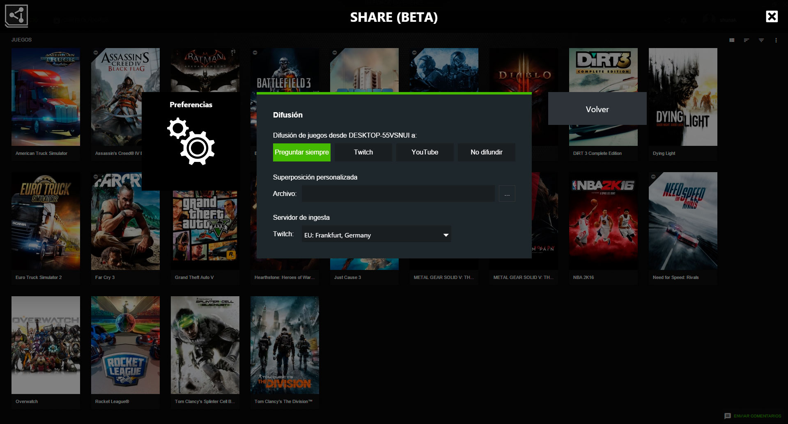Select Euro Truck Simulator 2 cover
The width and height of the screenshot is (788, 424).
click(x=46, y=221)
